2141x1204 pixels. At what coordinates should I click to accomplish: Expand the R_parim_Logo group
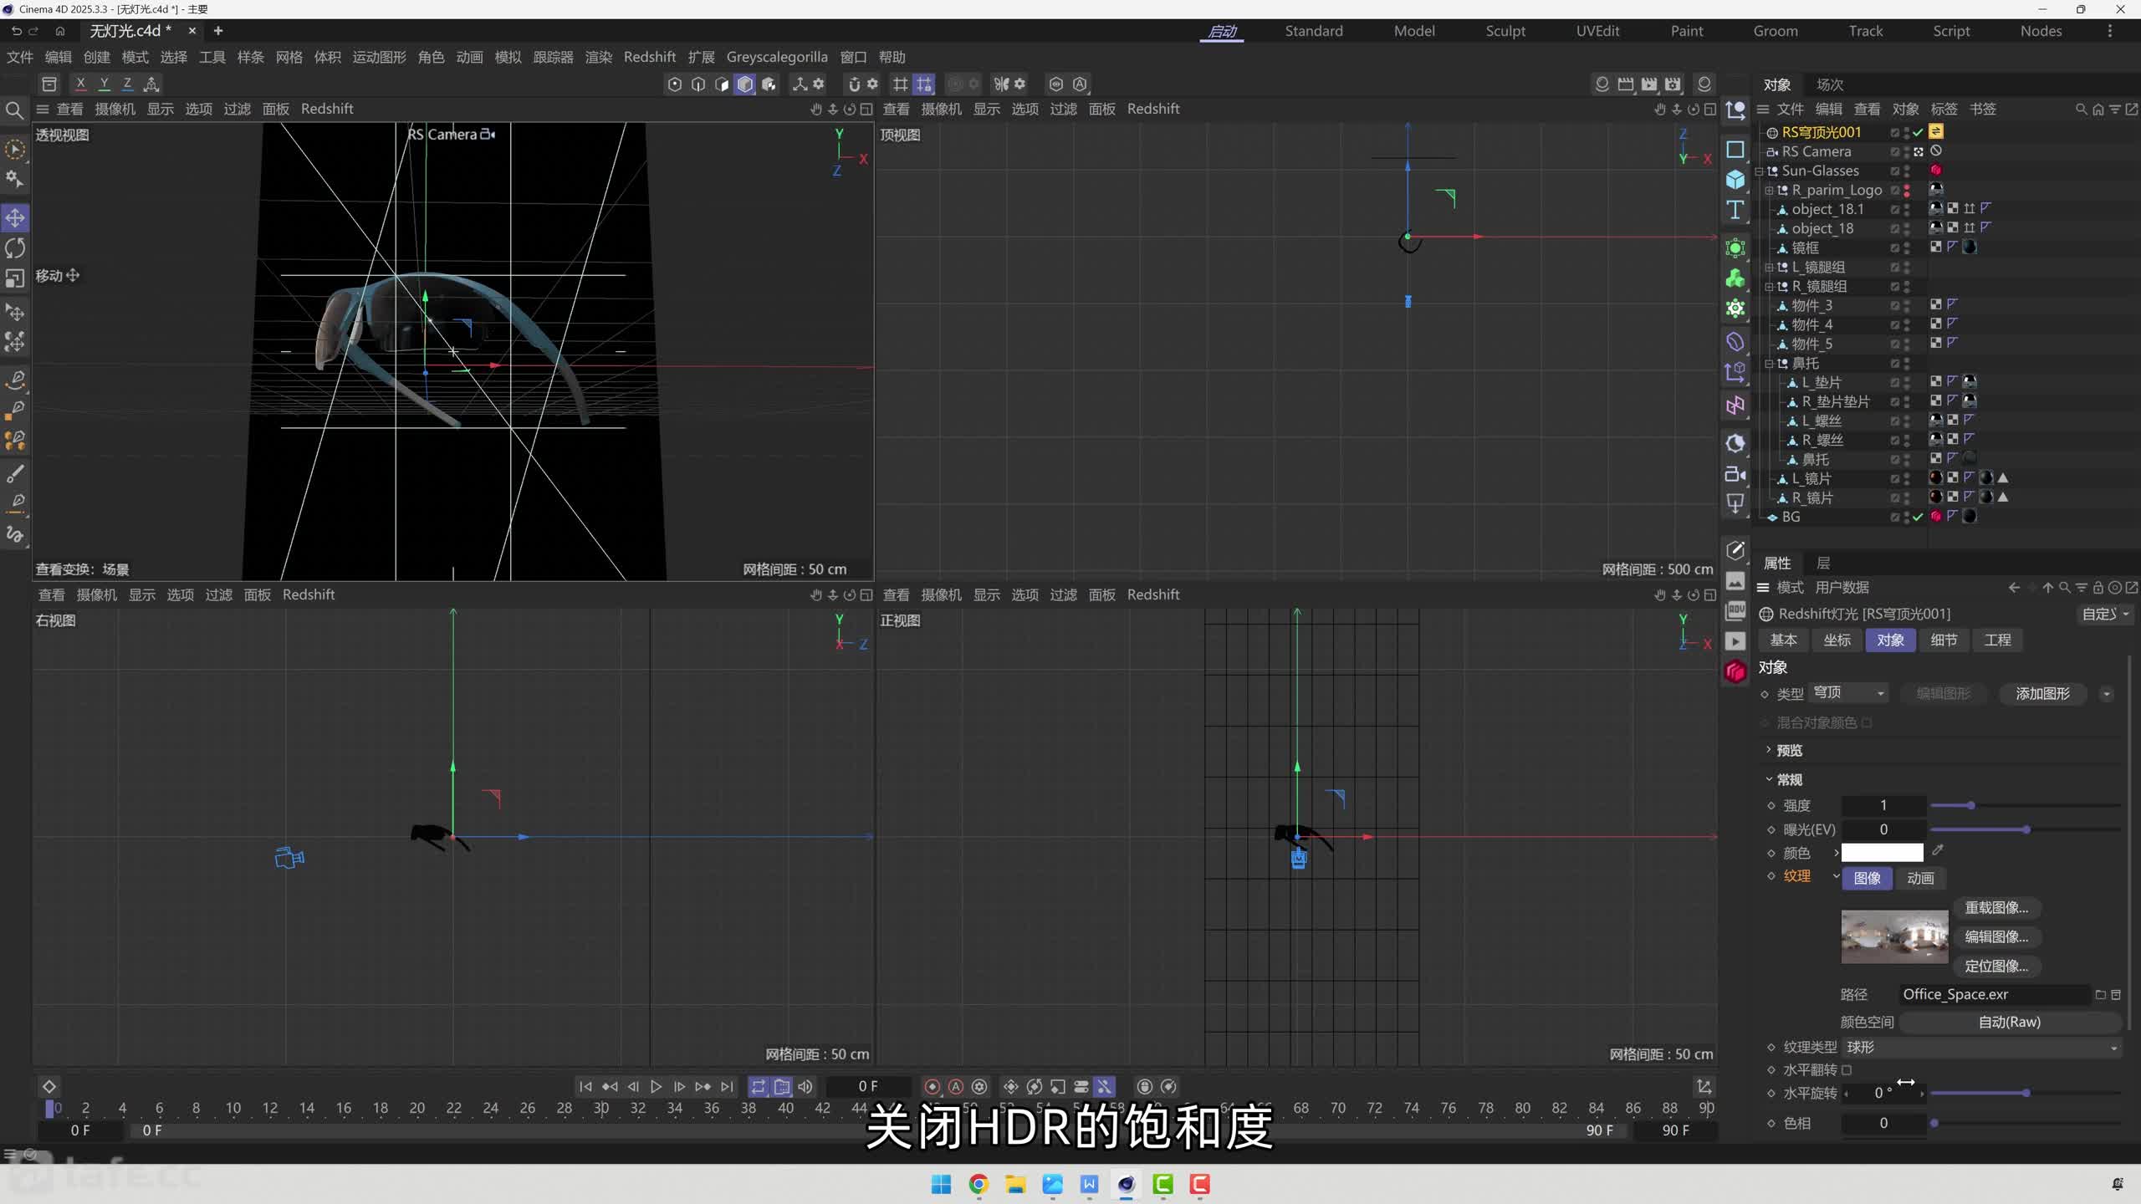[x=1769, y=191]
